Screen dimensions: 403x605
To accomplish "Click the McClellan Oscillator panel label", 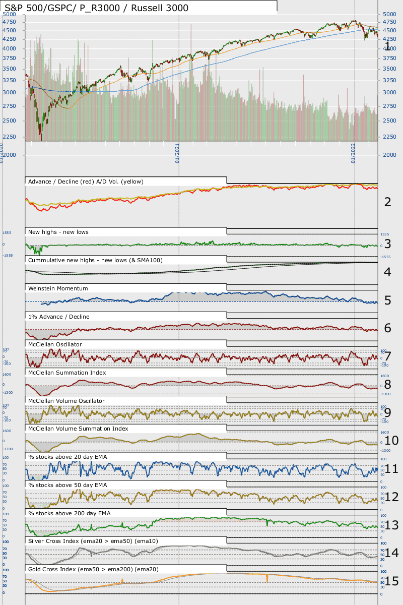I will (x=55, y=344).
